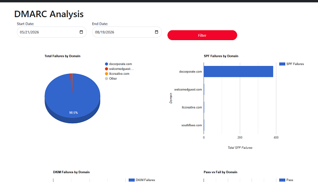The width and height of the screenshot is (318, 182).
Task: Click the welcomedguest… pie legend label
Action: (x=121, y=69)
